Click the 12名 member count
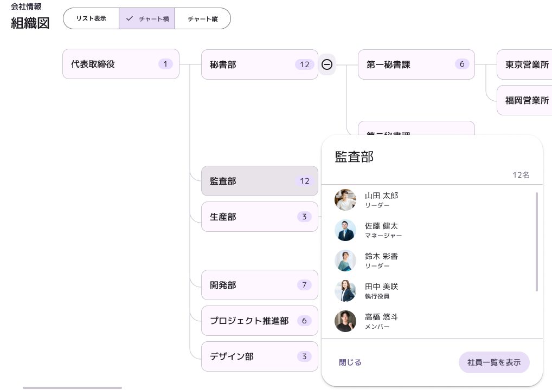The width and height of the screenshot is (552, 390). (521, 175)
